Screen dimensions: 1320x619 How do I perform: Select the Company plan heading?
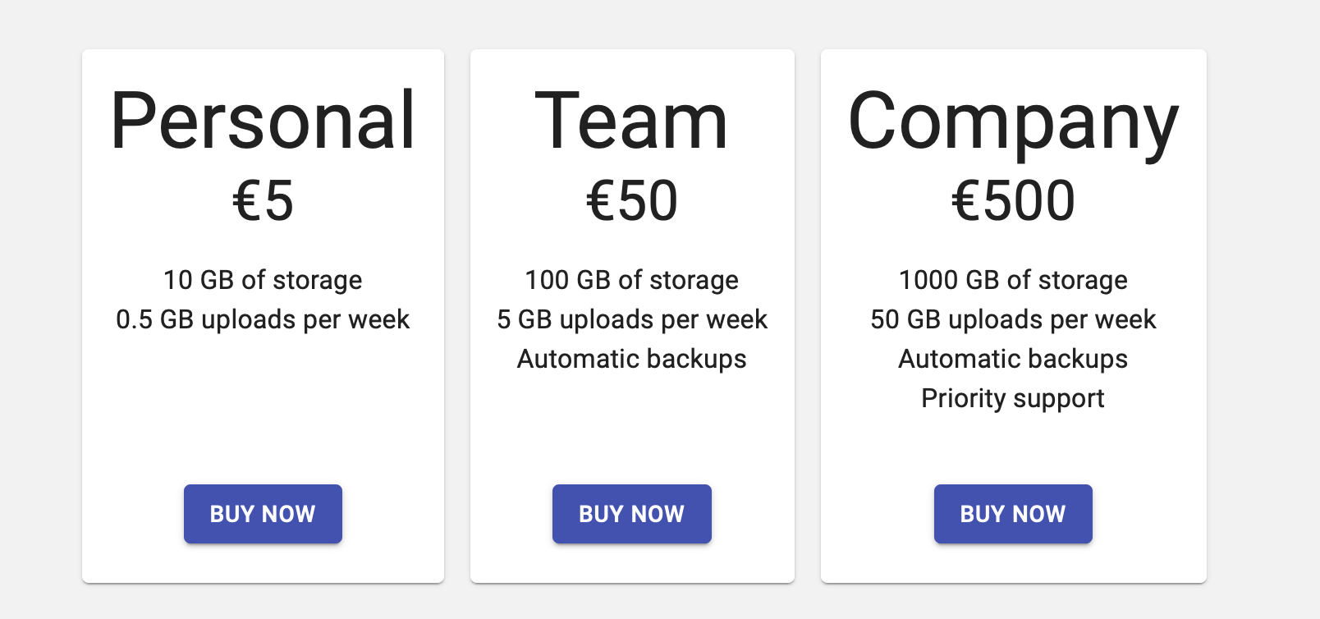click(1013, 123)
